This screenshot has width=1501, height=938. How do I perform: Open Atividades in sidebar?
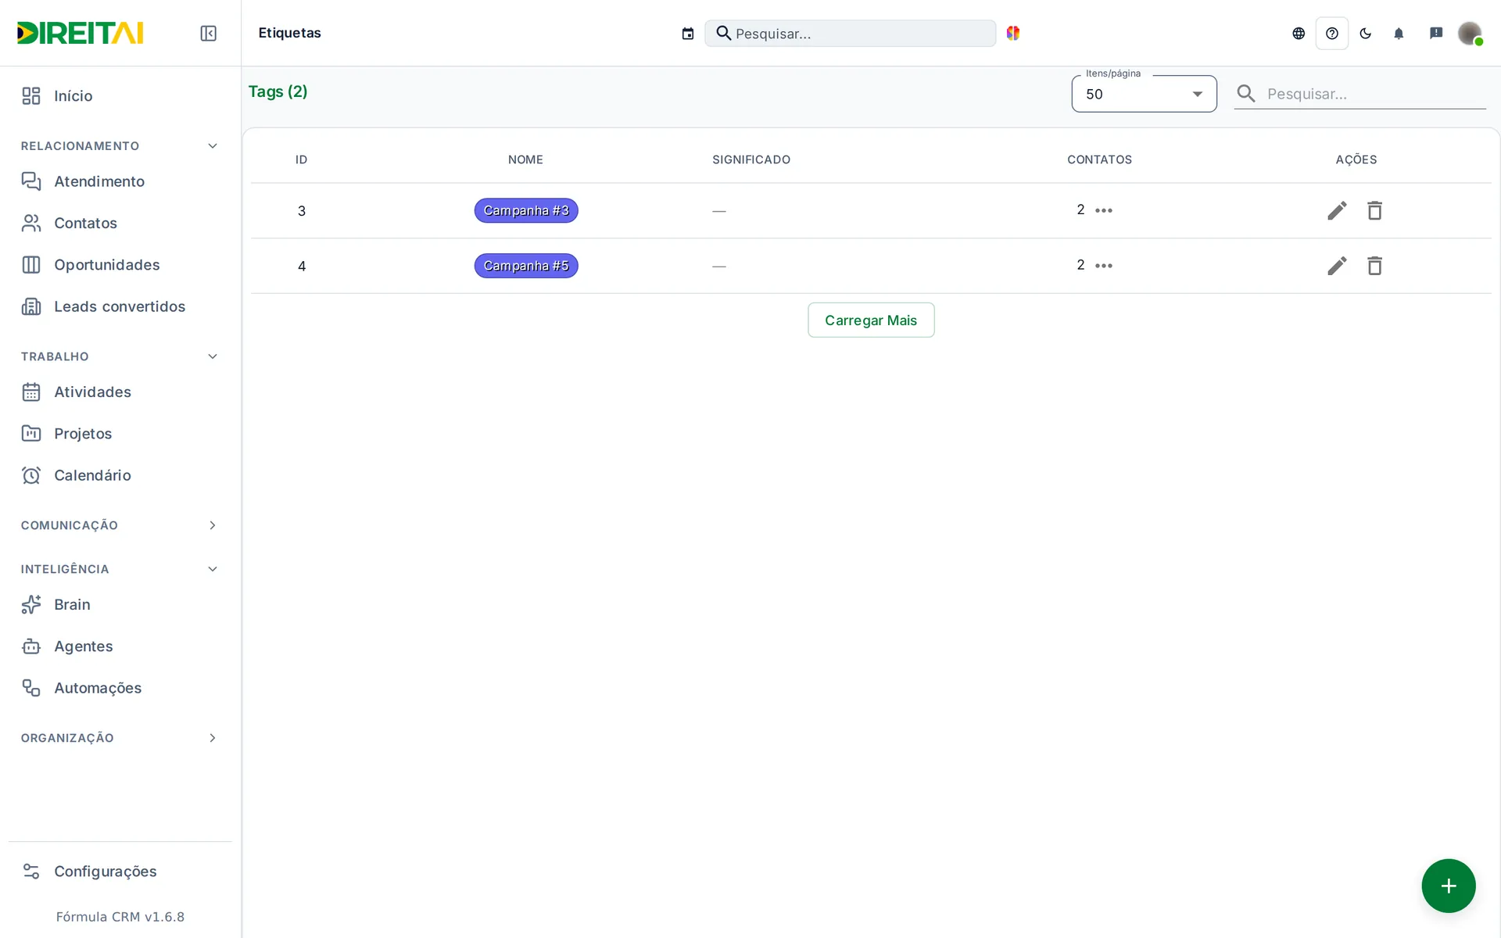tap(120, 392)
